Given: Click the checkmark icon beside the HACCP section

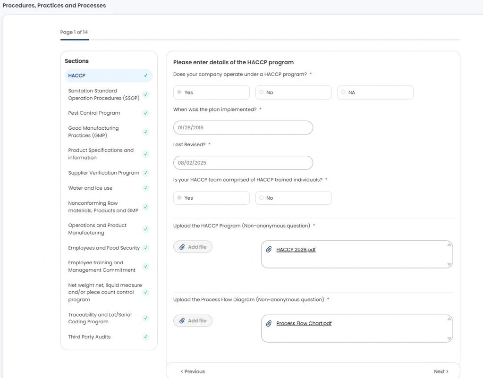Looking at the screenshot, I should click(145, 76).
